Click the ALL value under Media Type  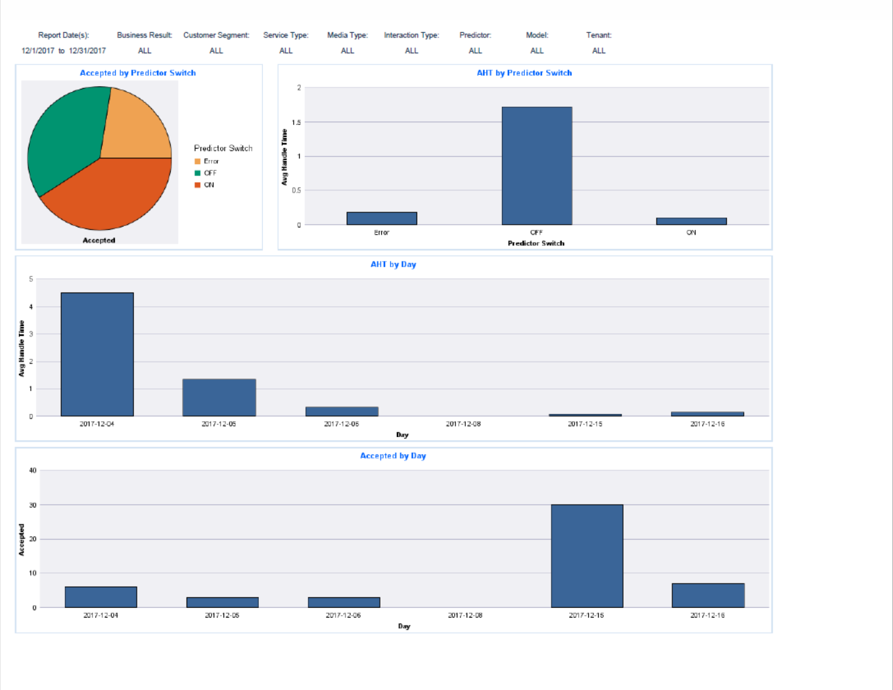point(348,51)
